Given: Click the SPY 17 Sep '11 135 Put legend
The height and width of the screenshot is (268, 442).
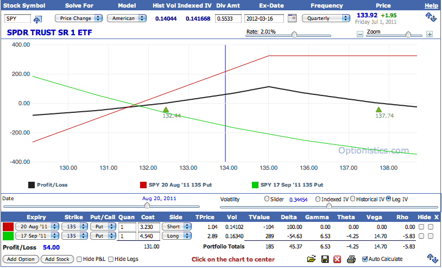Looking at the screenshot, I should pos(288,185).
